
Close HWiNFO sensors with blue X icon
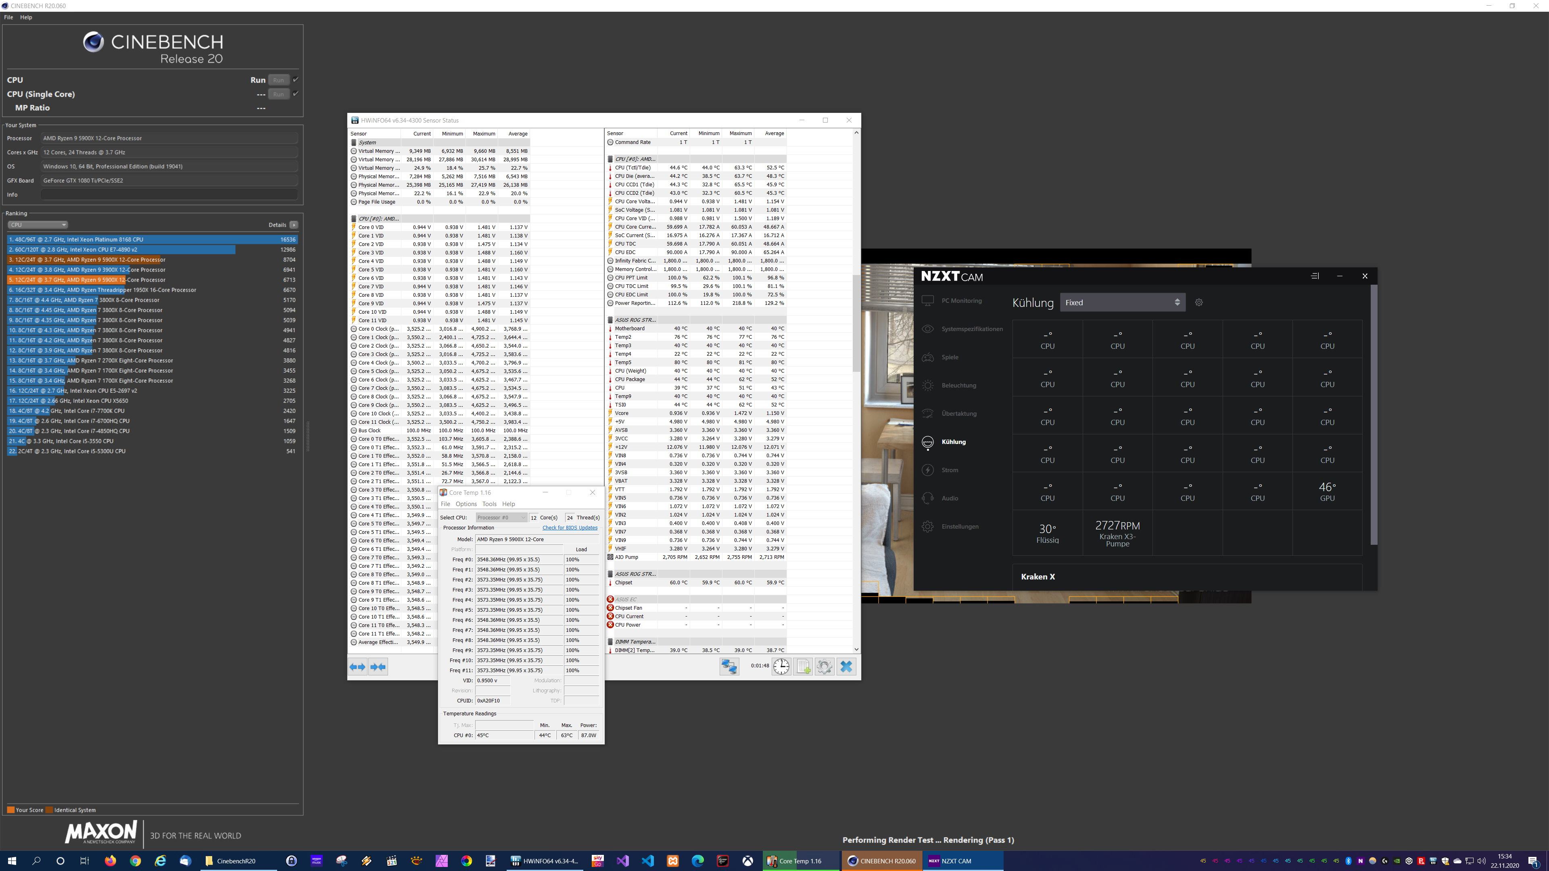click(x=846, y=667)
